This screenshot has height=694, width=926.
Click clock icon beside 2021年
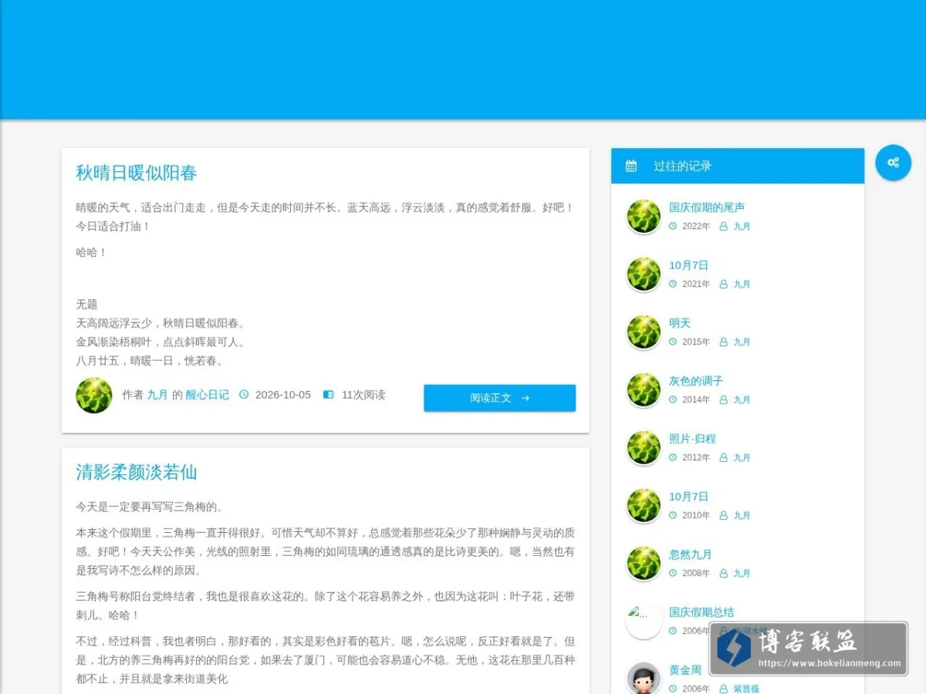673,284
